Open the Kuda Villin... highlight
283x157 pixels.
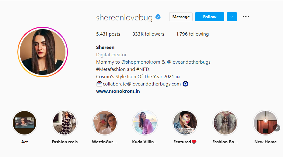click(145, 123)
